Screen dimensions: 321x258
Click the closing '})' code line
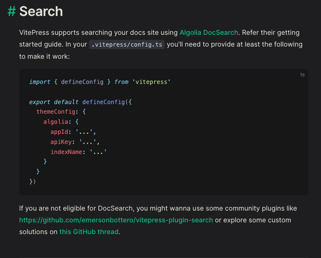(x=32, y=181)
